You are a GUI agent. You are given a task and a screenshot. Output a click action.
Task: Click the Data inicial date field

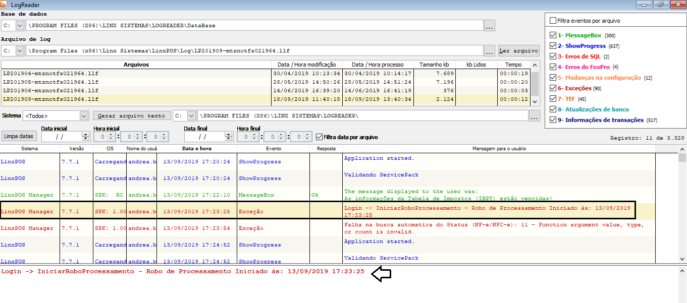61,137
